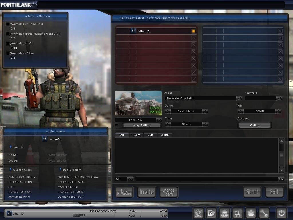Screen dimensions: 293x220
Task: Toggle the Sub Machine Gun Kill mission checkbox
Action: pos(8,34)
